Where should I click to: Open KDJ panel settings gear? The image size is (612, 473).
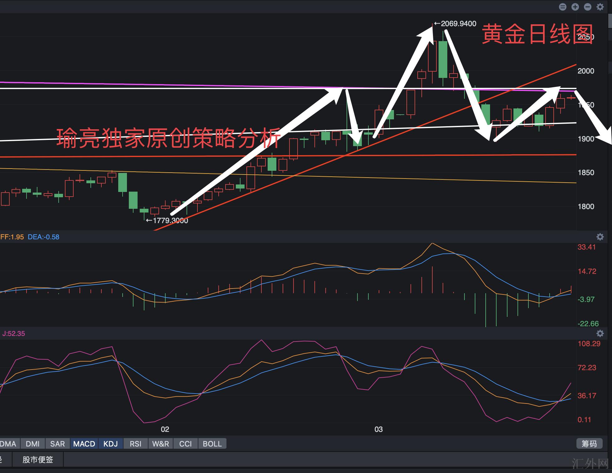[600, 333]
